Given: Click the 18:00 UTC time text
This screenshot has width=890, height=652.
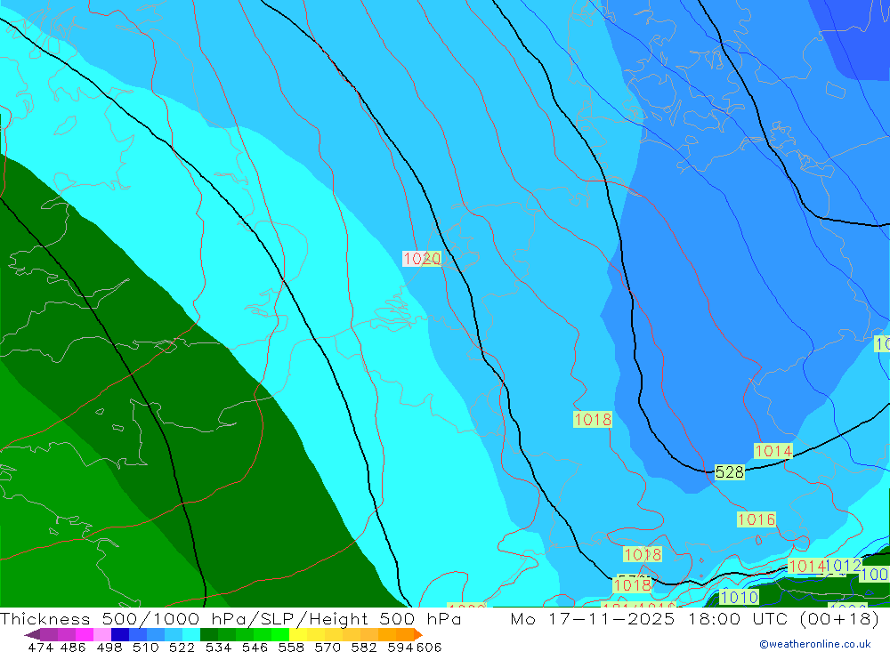Looking at the screenshot, I should click(740, 618).
